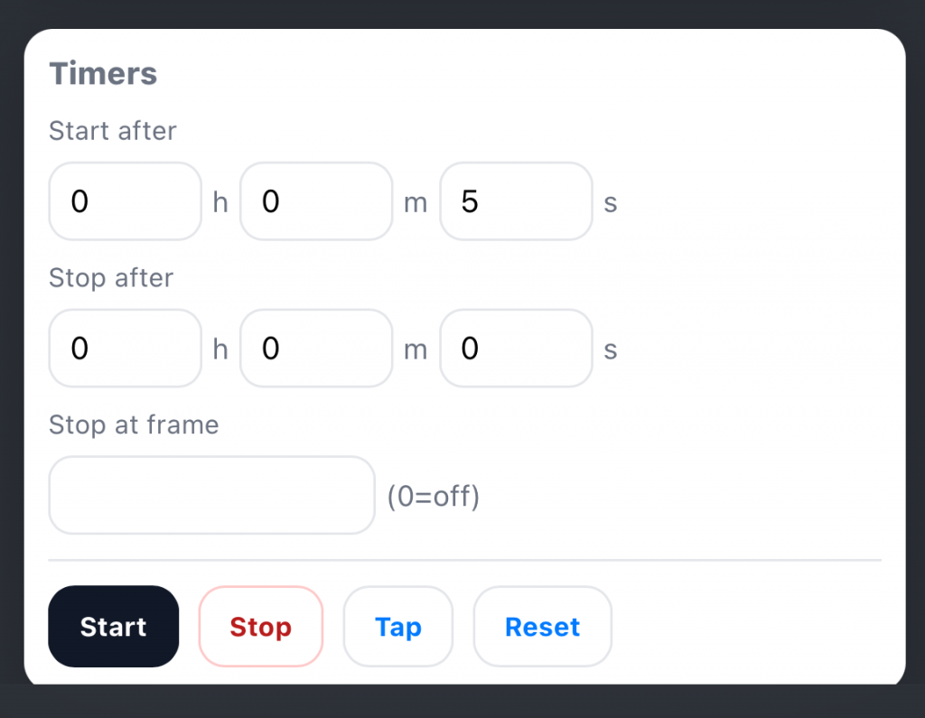
Task: Click the Stop at frame label
Action: coord(134,424)
